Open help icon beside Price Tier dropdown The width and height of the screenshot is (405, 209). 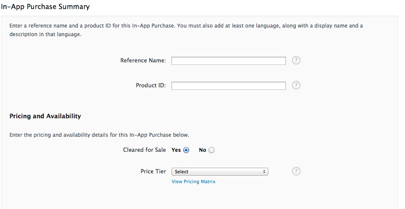[296, 171]
